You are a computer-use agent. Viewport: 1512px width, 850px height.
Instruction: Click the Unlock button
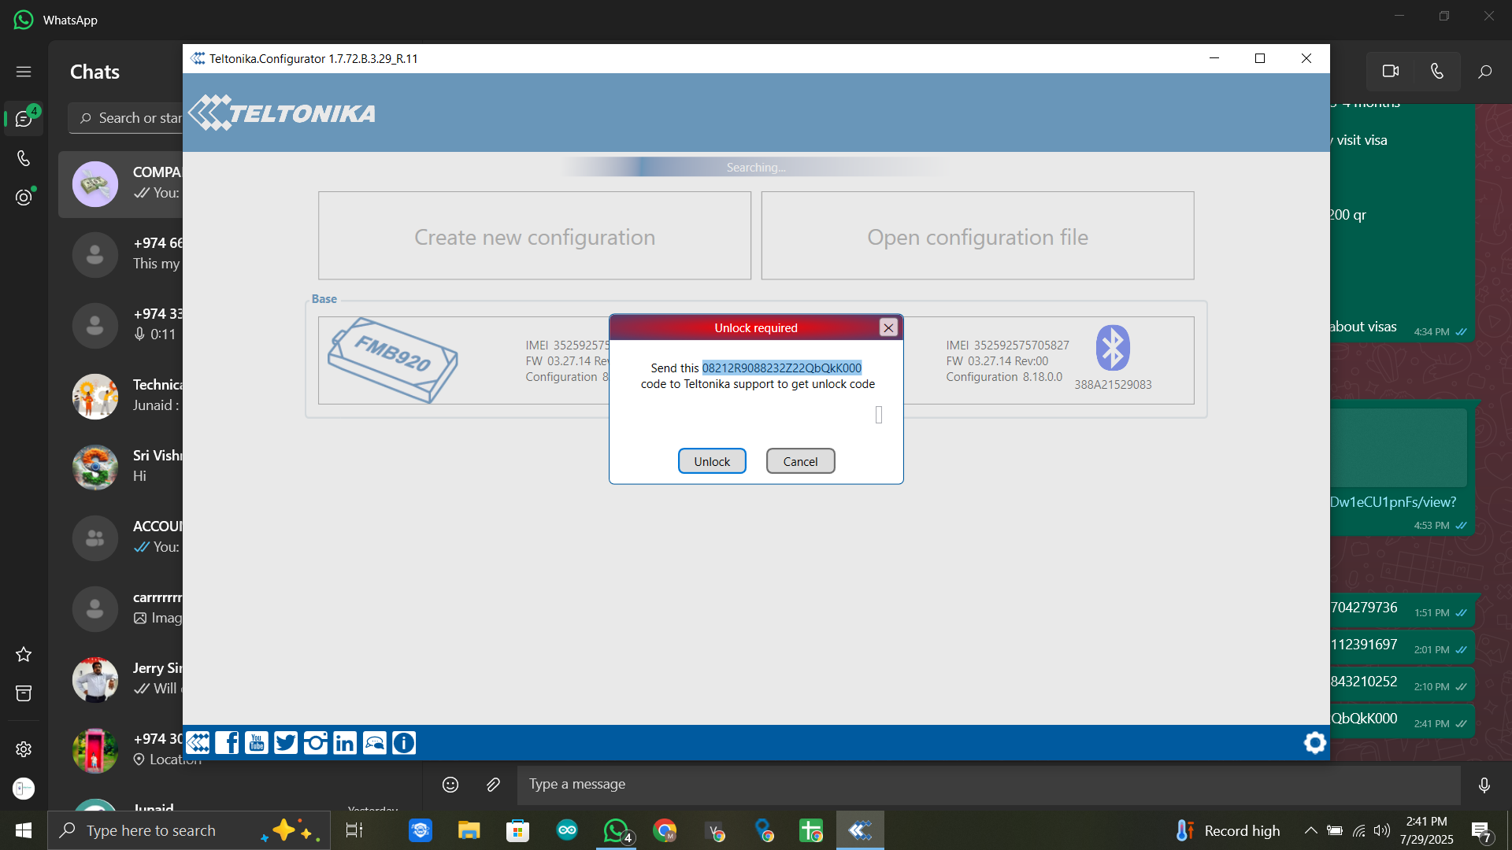(x=712, y=461)
